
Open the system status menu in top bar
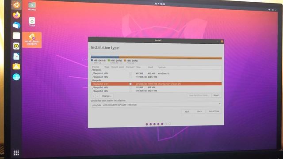[x=272, y=10]
